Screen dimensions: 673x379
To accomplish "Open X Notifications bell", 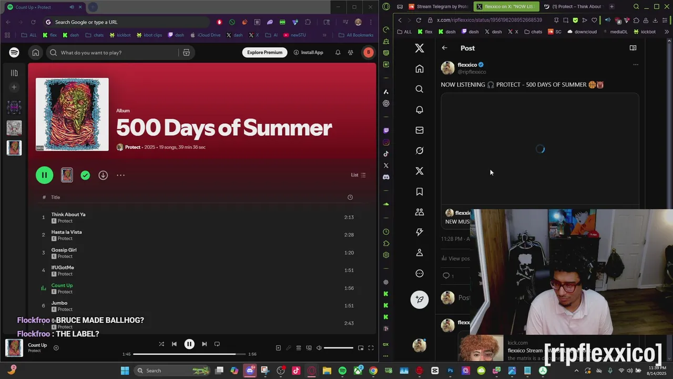I will pyautogui.click(x=420, y=109).
